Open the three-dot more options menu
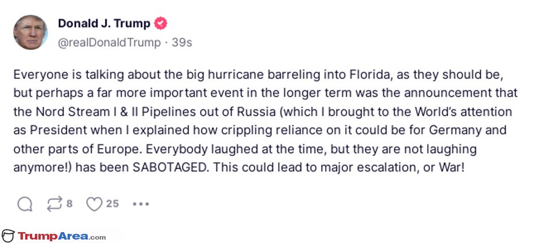The height and width of the screenshot is (243, 539). click(x=141, y=204)
